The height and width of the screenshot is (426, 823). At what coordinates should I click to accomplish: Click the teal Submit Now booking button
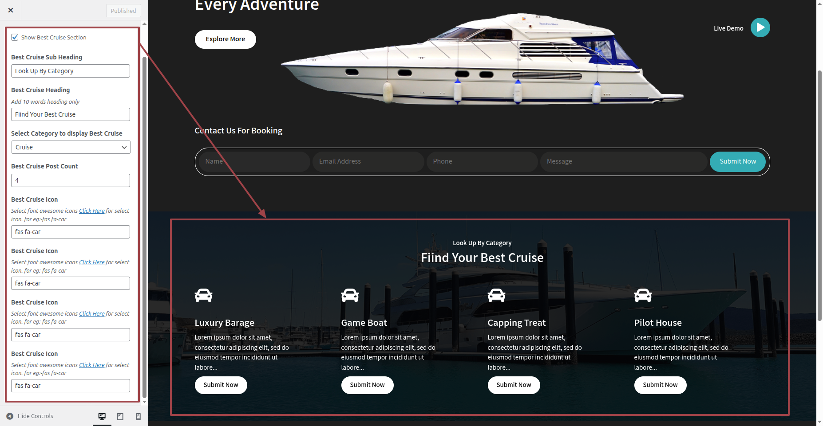[738, 162]
